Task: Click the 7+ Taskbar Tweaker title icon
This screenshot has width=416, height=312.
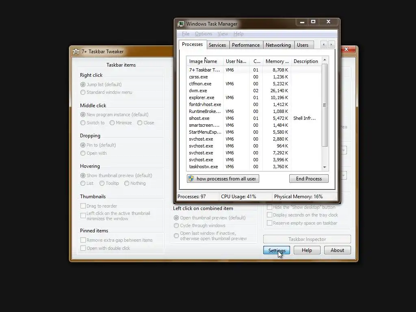Action: [76, 52]
